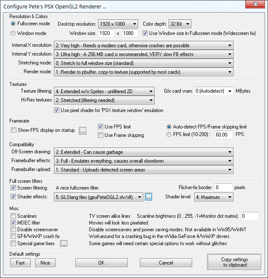Open Stretching mode dropdown
The height and width of the screenshot is (278, 268).
click(144, 63)
